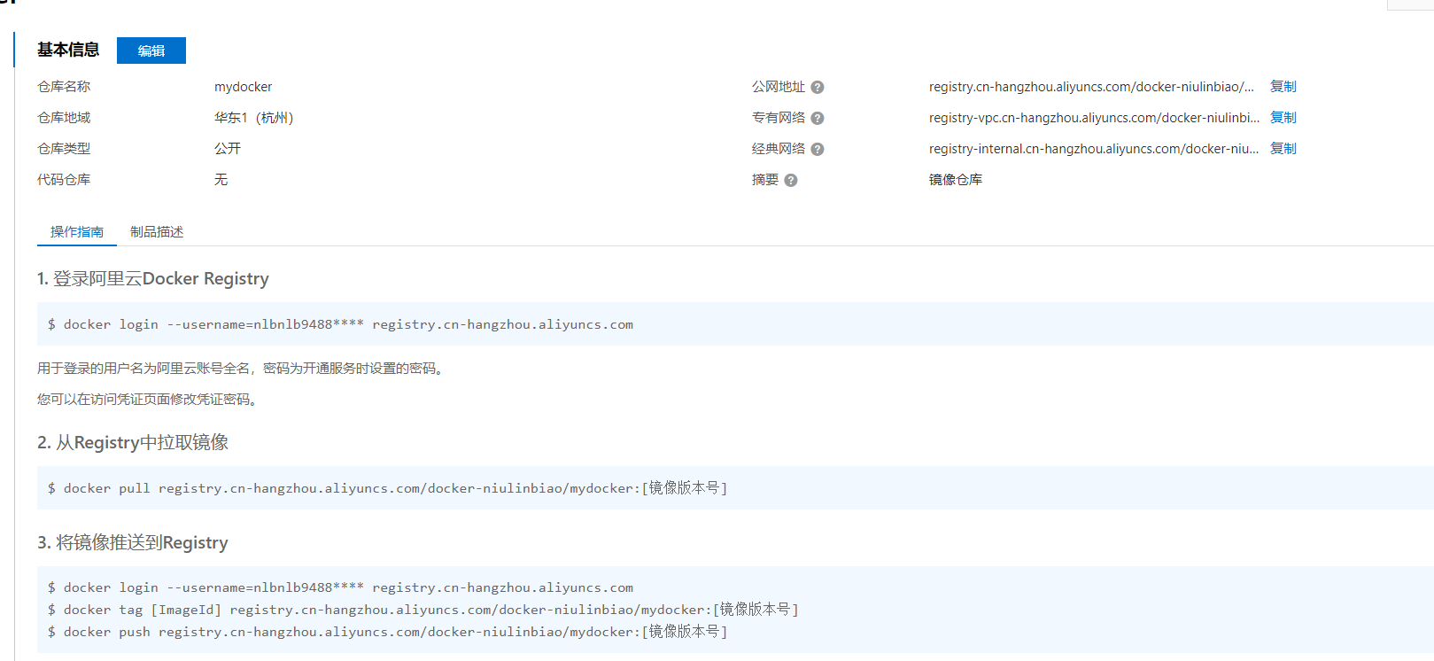Click the 基本信息 section title
This screenshot has height=661, width=1434.
pyautogui.click(x=68, y=50)
